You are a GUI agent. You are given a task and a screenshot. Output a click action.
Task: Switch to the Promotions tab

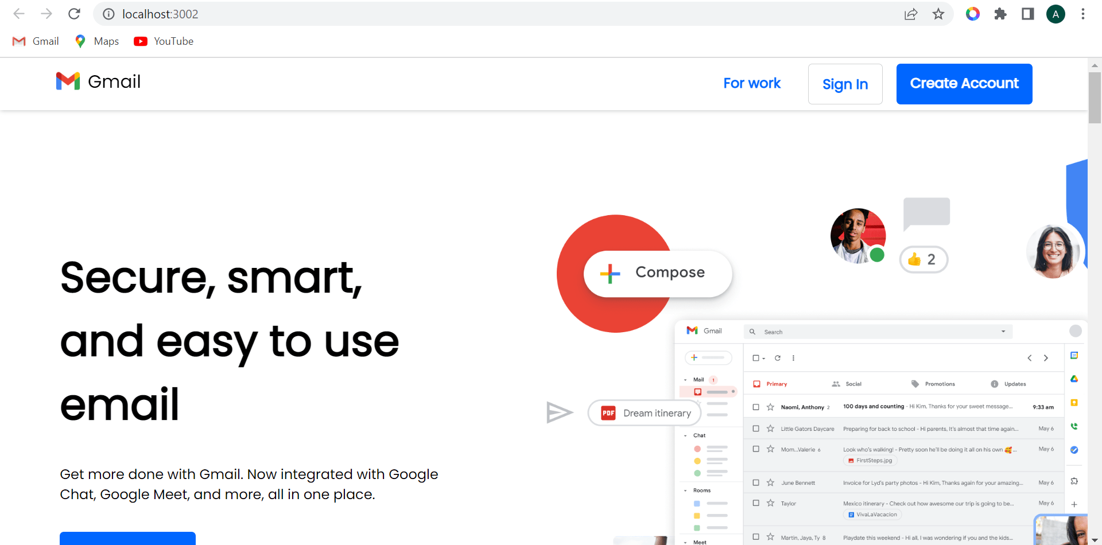pos(933,384)
